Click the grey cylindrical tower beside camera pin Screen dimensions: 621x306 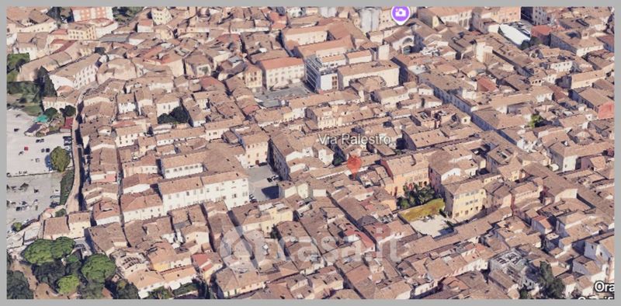point(369,19)
